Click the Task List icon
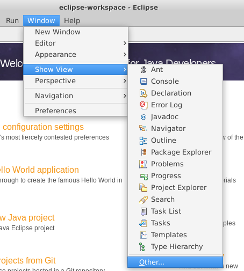The height and width of the screenshot is (271, 244). [x=143, y=211]
